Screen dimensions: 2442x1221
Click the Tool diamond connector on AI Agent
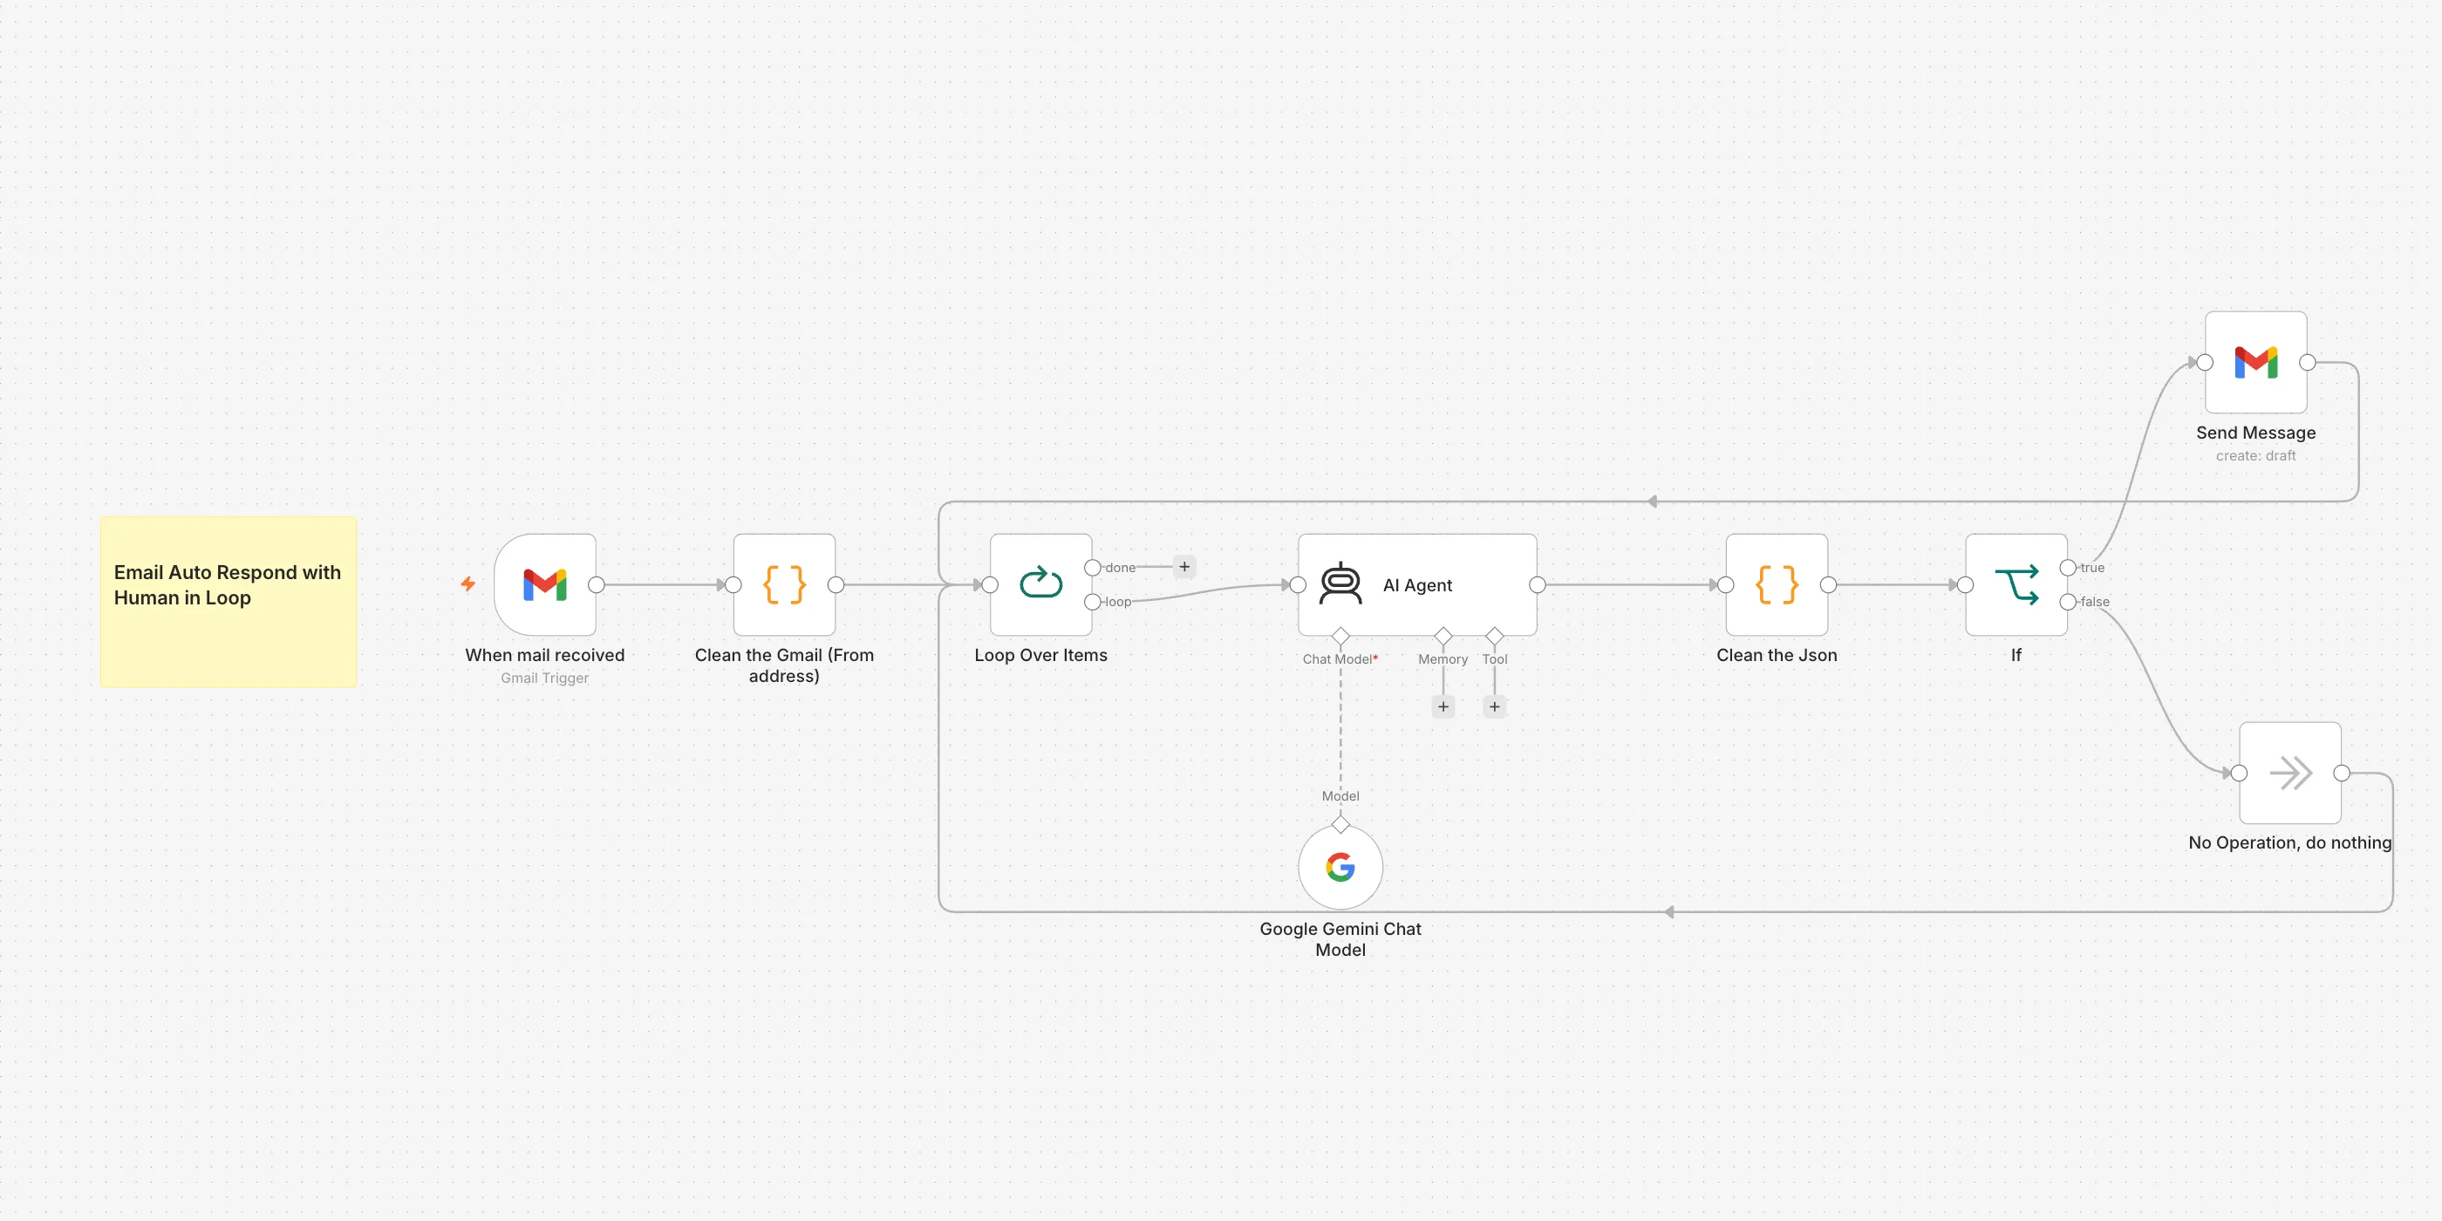1494,635
